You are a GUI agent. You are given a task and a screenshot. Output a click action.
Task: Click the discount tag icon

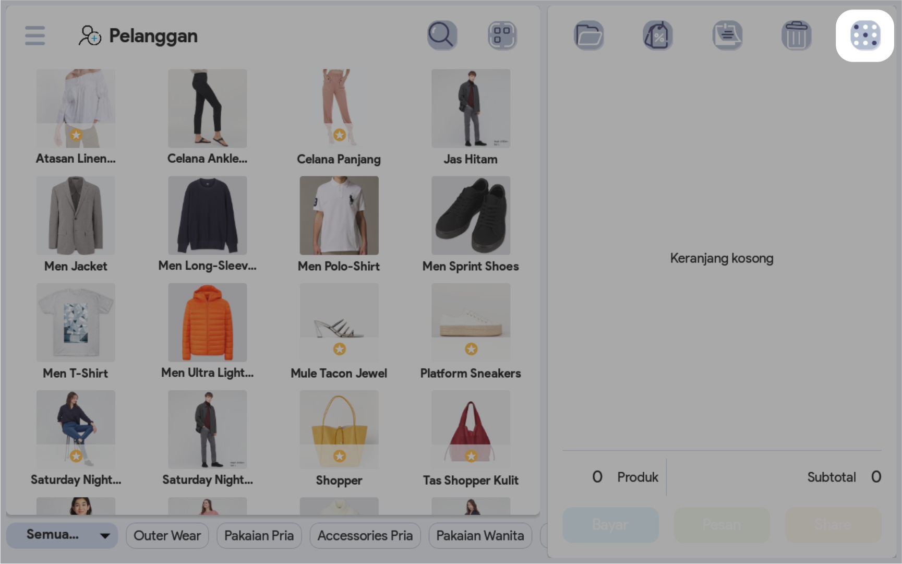point(657,35)
